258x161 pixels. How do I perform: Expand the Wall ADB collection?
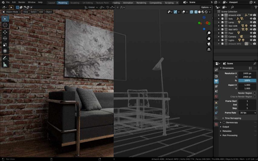[x=219, y=26]
